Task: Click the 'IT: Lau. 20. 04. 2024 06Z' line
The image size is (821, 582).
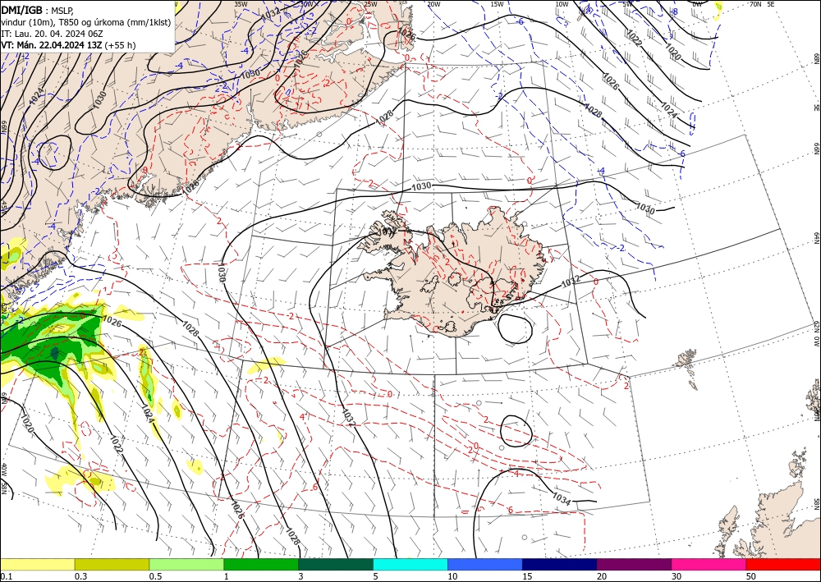Action: tap(50, 33)
